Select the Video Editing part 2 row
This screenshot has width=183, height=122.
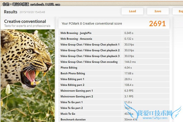(114, 85)
